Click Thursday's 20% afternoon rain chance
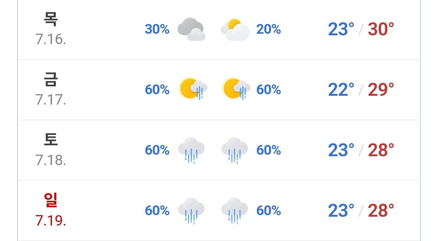Viewport: 438px width, 241px height. pos(269,29)
